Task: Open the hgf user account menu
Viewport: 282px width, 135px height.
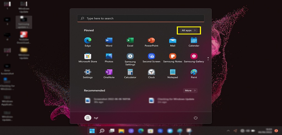Action: (91, 118)
